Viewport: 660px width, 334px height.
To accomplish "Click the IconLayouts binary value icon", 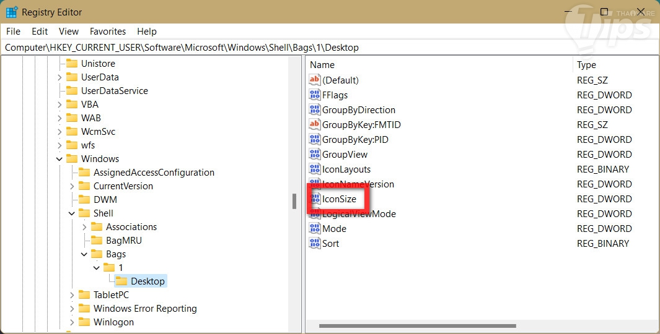I will click(x=314, y=169).
